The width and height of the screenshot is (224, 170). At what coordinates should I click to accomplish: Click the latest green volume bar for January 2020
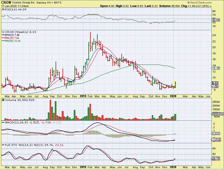pos(175,117)
